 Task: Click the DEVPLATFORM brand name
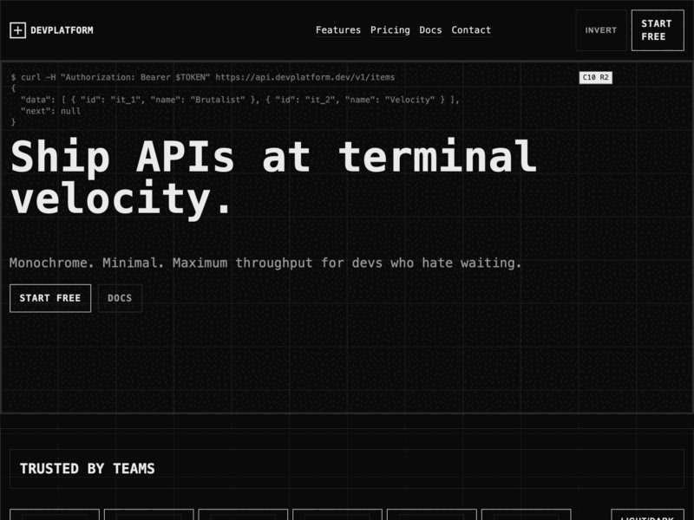pos(62,30)
